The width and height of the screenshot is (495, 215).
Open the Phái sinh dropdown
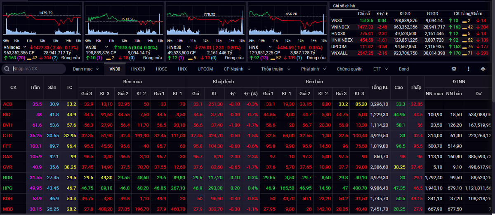tap(313, 69)
